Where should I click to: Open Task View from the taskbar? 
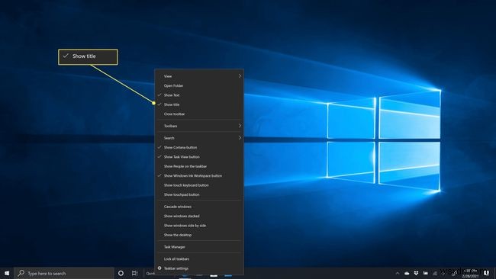click(x=135, y=274)
